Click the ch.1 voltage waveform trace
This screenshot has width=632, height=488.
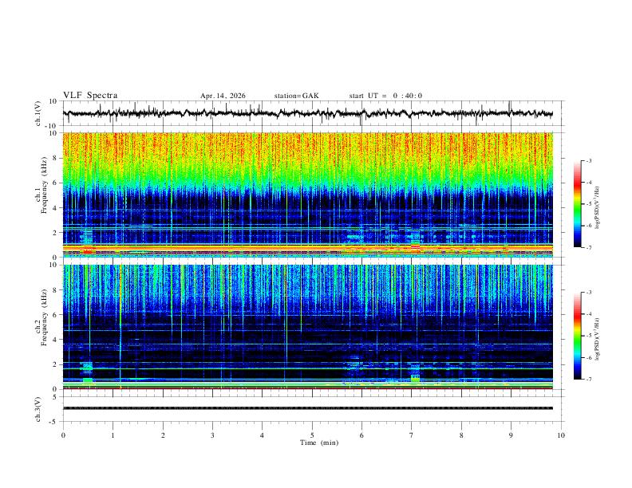click(308, 113)
